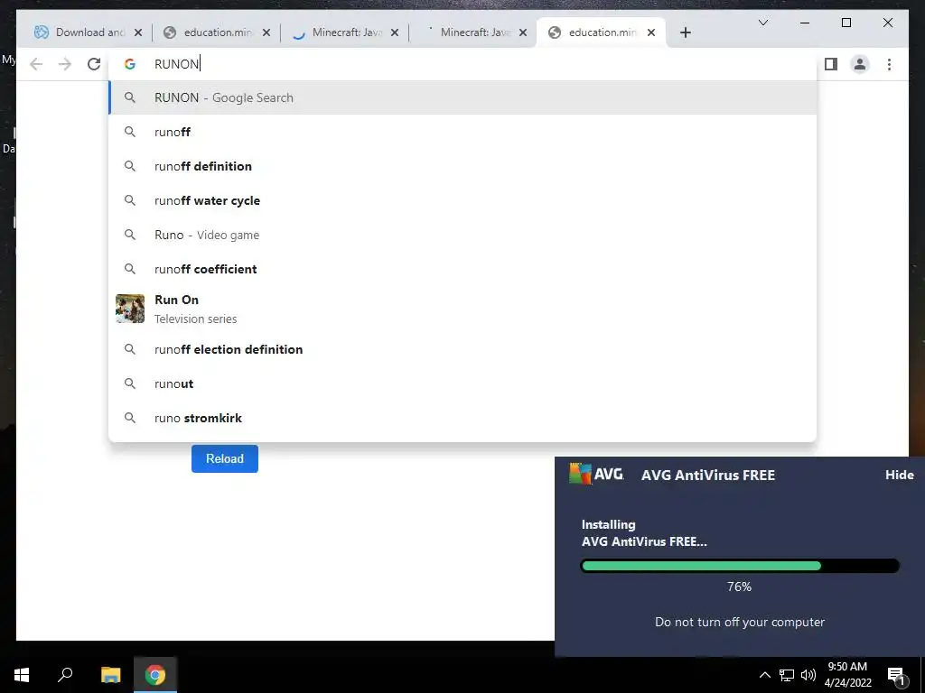This screenshot has width=925, height=693.
Task: Reload page with the refresh icon
Action: 94,64
